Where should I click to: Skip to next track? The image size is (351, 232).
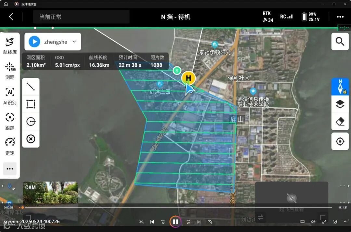[x=199, y=222]
